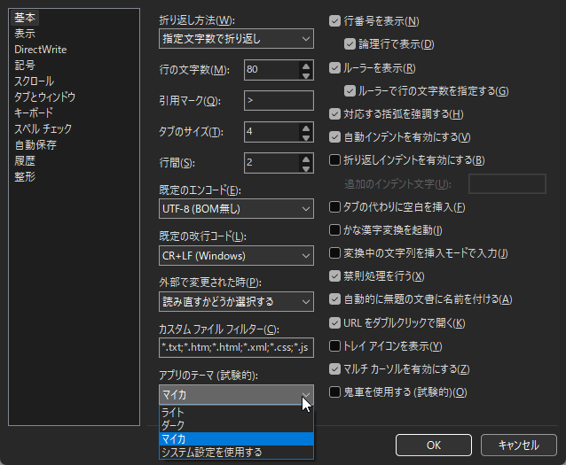The height and width of the screenshot is (465, 566).
Task: Decrease 行の文字数 with the down arrow
Action: click(306, 75)
